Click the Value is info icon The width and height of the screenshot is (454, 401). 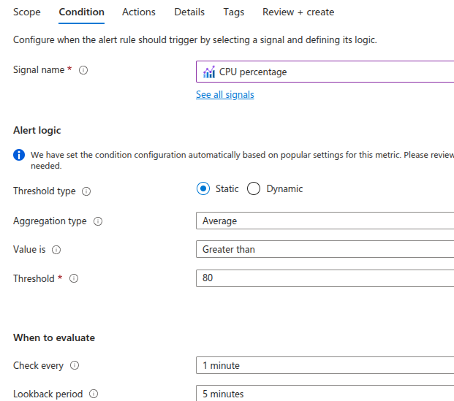(x=56, y=250)
